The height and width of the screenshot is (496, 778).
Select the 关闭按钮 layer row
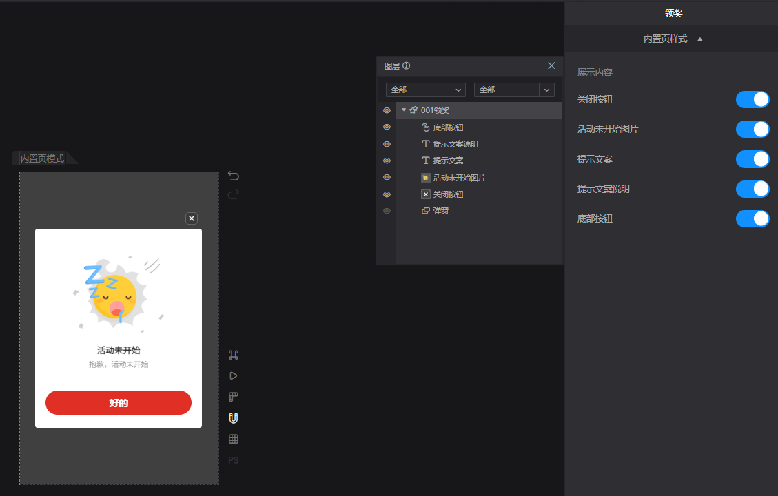click(x=480, y=194)
